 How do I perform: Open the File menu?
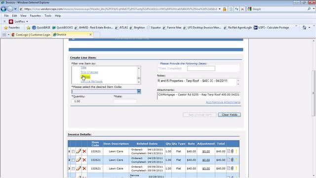[x=6, y=16]
